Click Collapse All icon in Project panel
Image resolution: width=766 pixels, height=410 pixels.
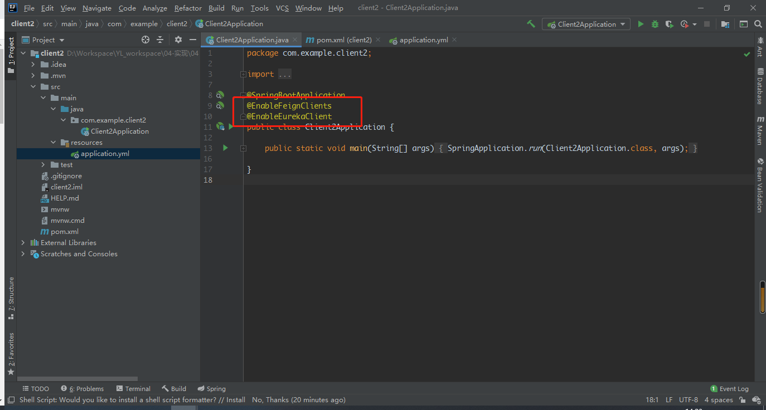[x=160, y=40]
